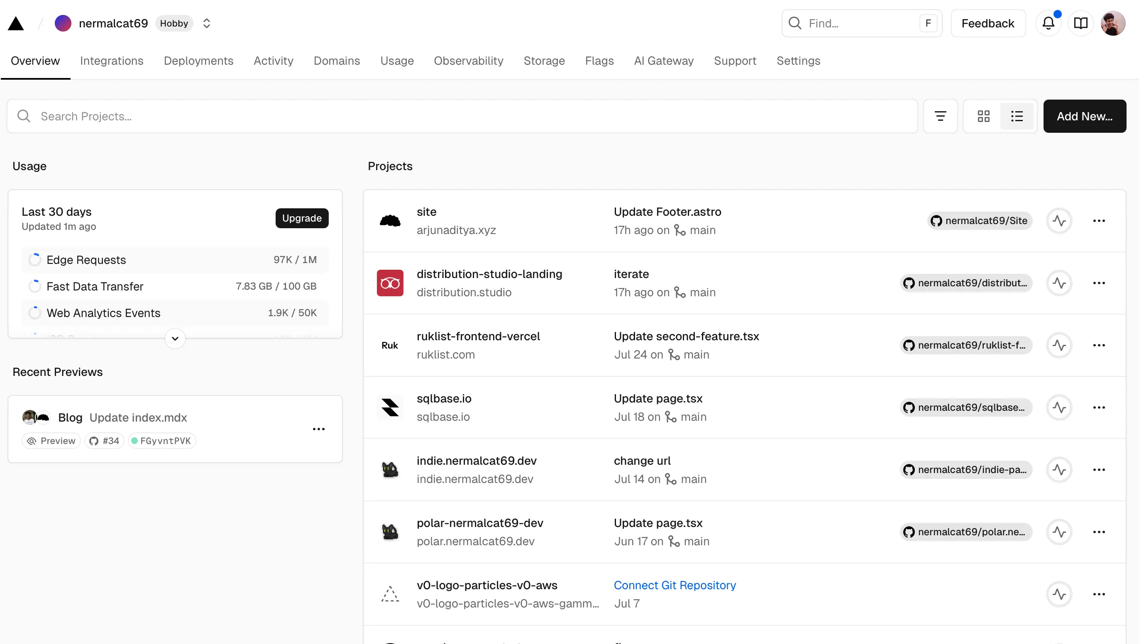
Task: View the analytics sparkline for sqlbase.io
Action: (x=1059, y=407)
